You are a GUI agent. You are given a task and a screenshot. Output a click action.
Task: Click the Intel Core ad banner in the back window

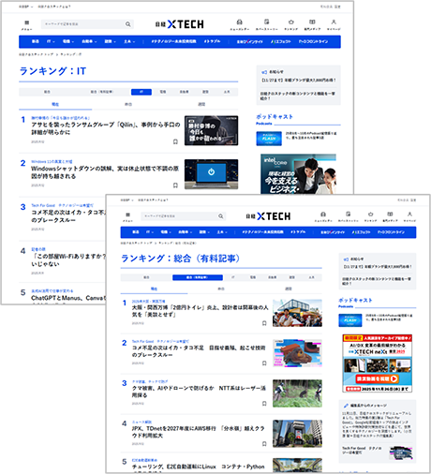tap(298, 174)
